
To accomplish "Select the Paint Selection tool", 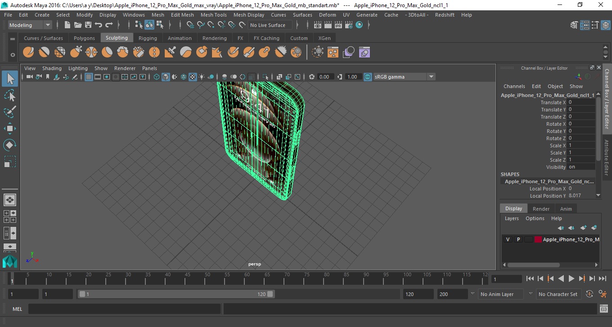I will click(10, 111).
